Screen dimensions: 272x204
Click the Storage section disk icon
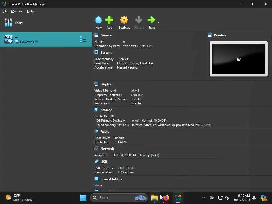[x=96, y=110]
